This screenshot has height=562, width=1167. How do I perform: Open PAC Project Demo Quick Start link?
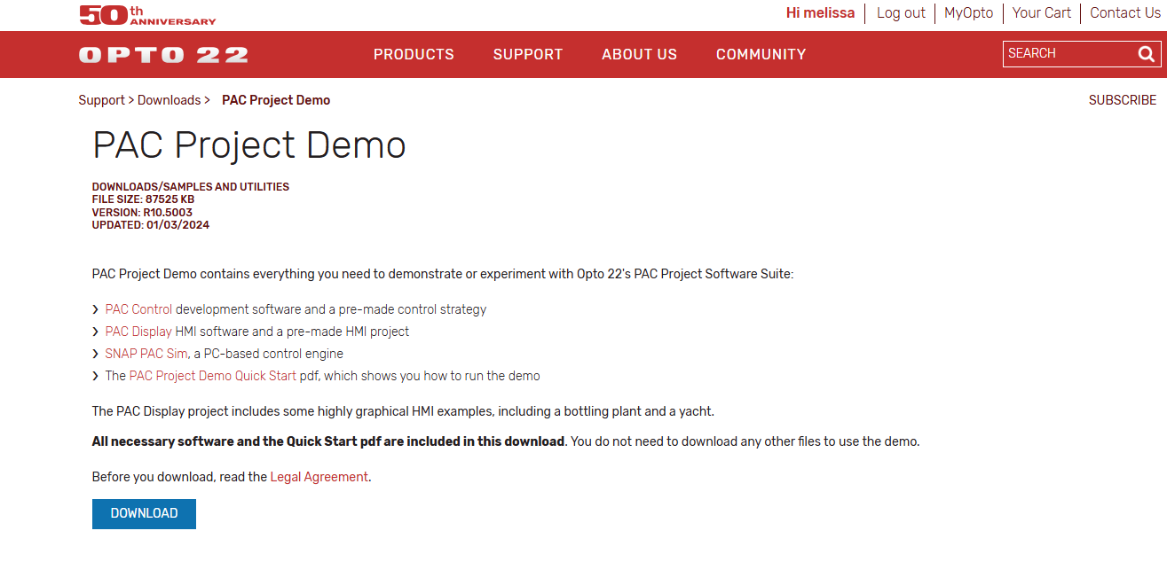point(213,376)
